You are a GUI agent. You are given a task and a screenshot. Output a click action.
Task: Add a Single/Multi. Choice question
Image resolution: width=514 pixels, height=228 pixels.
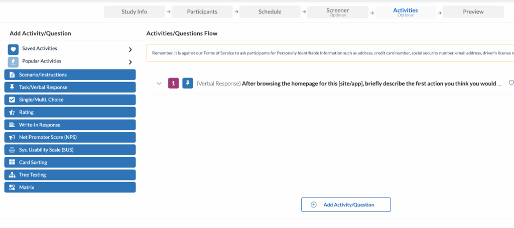(70, 99)
